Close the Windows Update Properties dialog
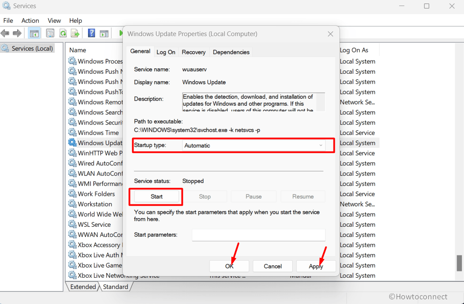464x304 pixels. tap(331, 34)
